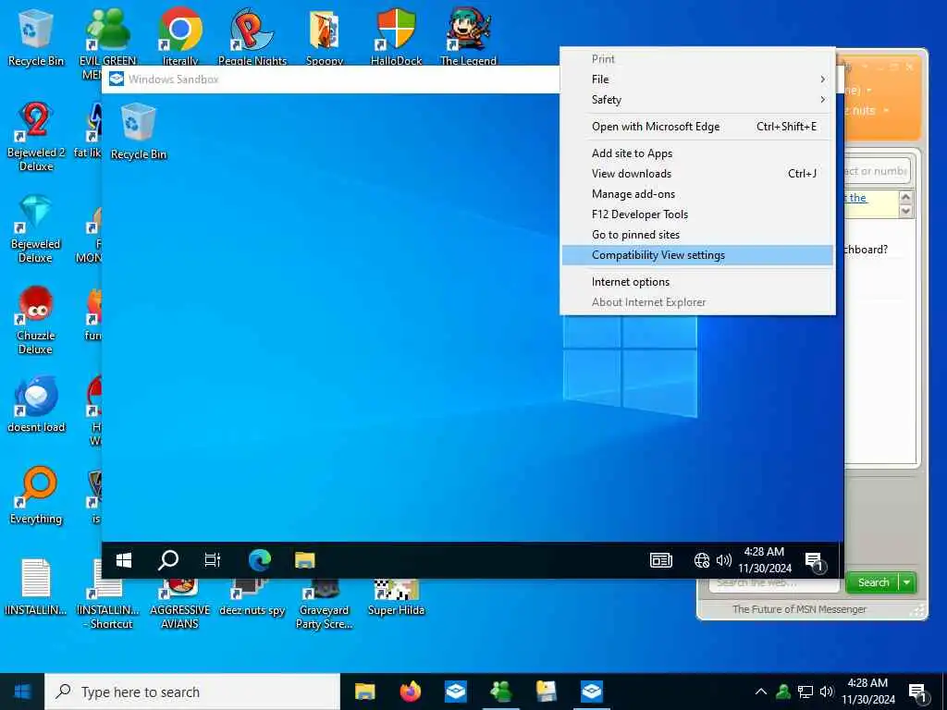Screen dimensions: 947x710
Task: Open File Explorer in Sandbox taskbar
Action: tap(305, 560)
